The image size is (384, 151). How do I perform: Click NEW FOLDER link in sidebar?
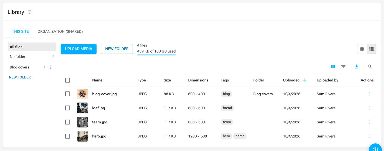coord(20,77)
